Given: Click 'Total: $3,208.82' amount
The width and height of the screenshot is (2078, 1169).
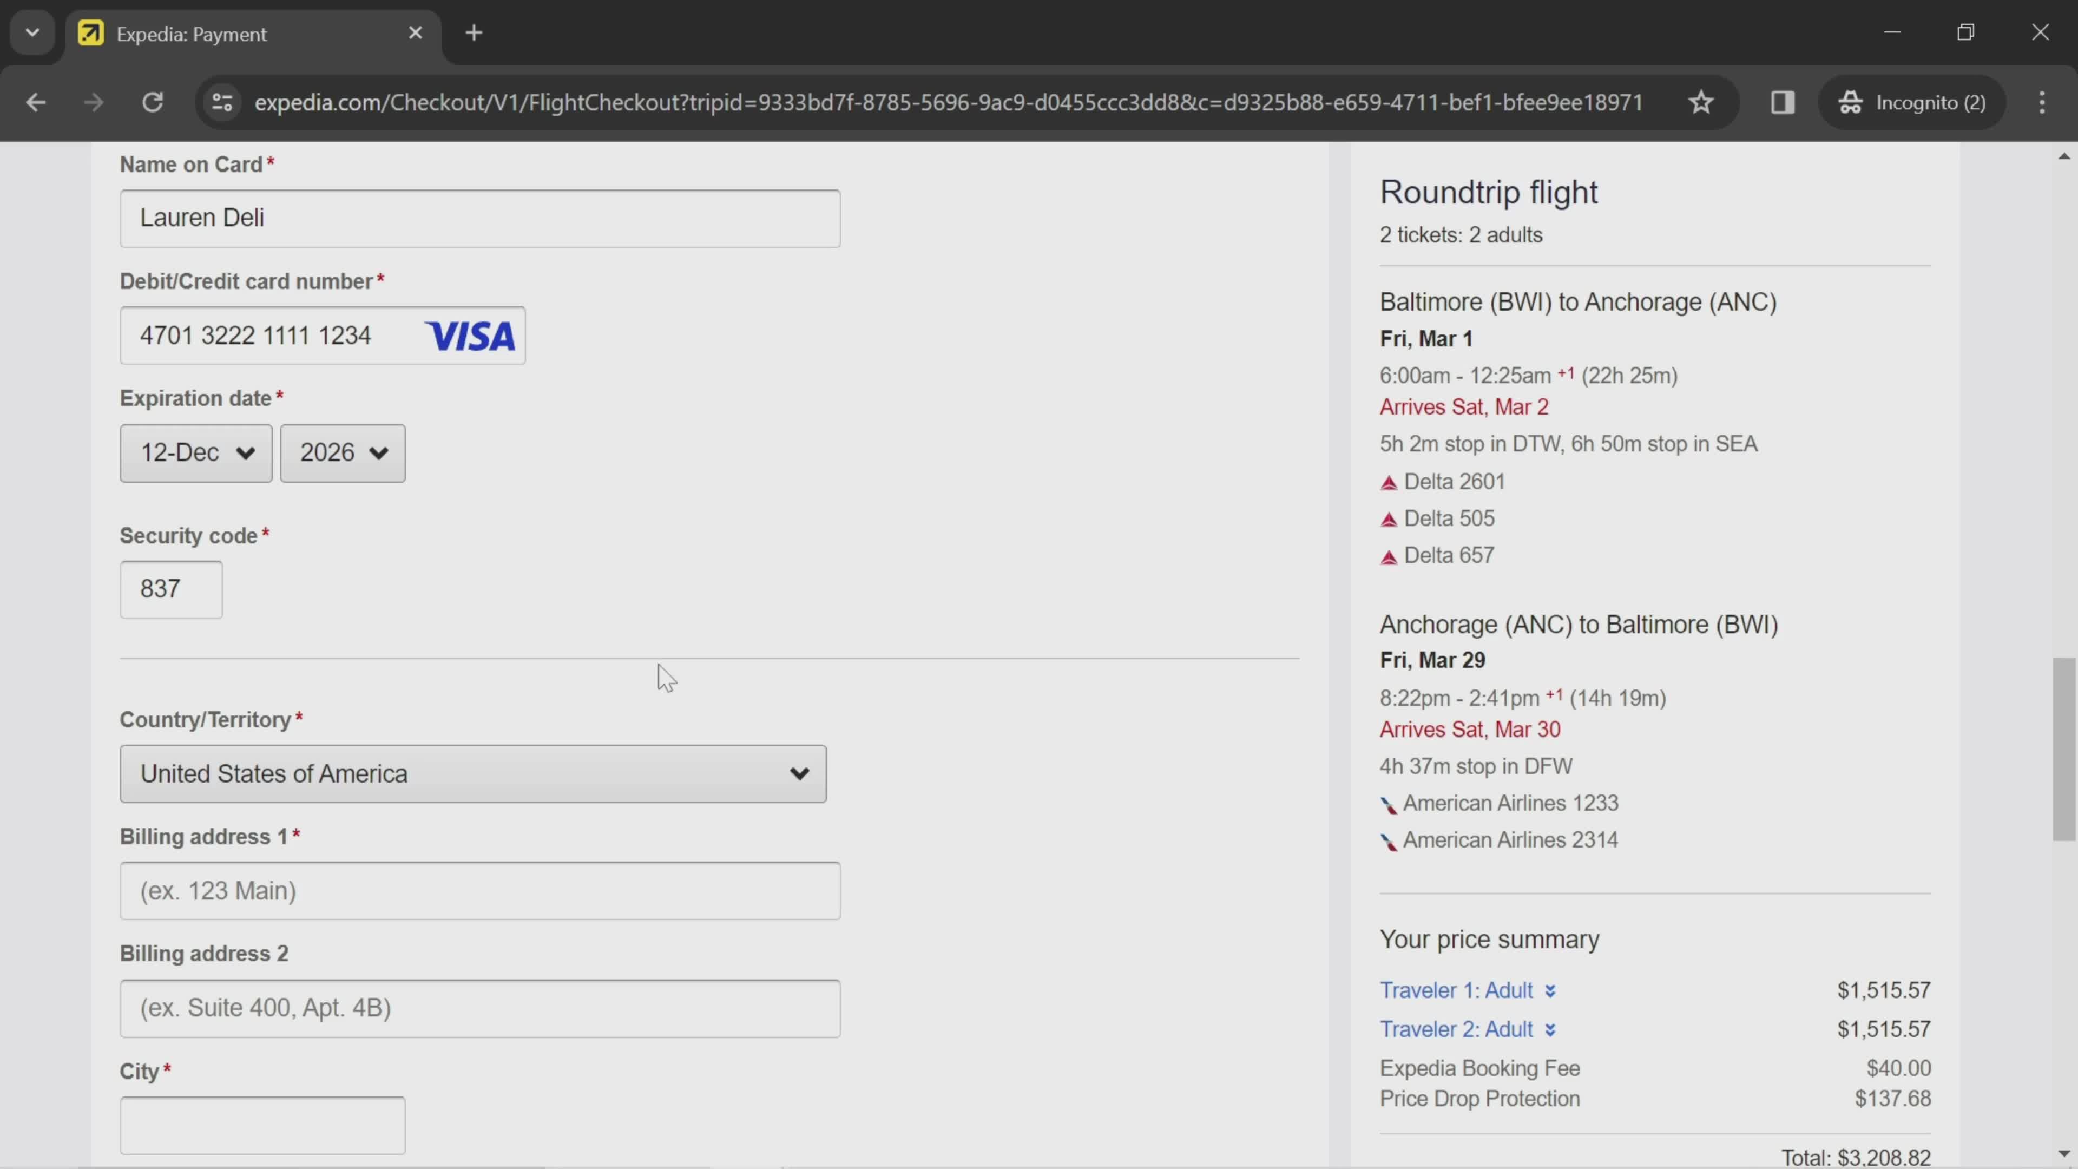Looking at the screenshot, I should (1856, 1158).
